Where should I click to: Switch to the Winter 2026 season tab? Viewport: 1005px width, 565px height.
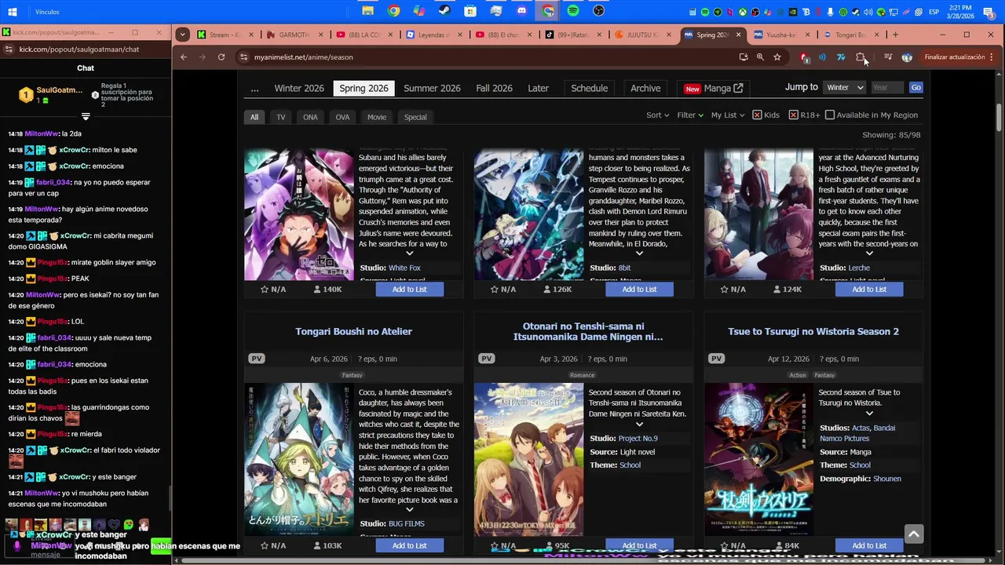(x=299, y=89)
